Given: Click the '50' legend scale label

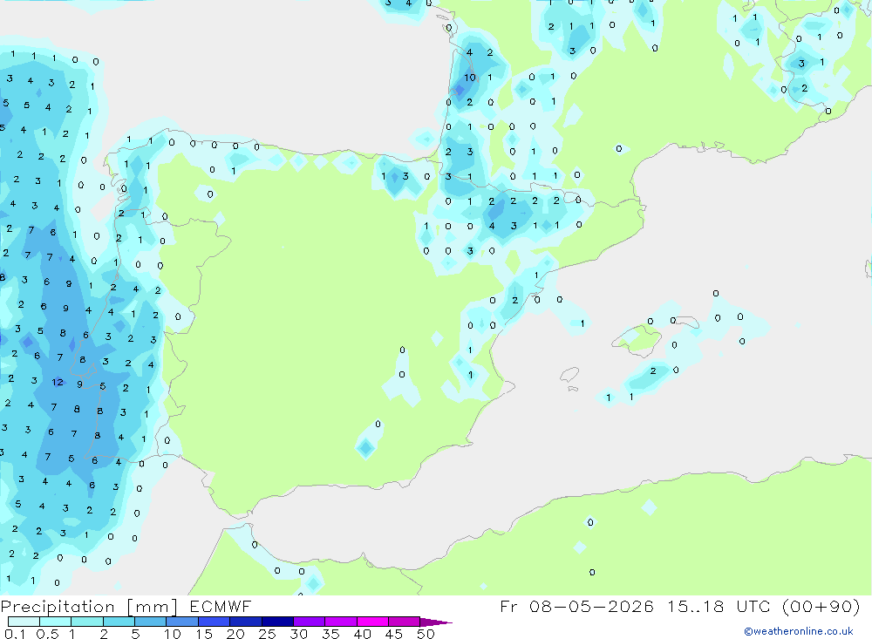Looking at the screenshot, I should click(426, 634).
